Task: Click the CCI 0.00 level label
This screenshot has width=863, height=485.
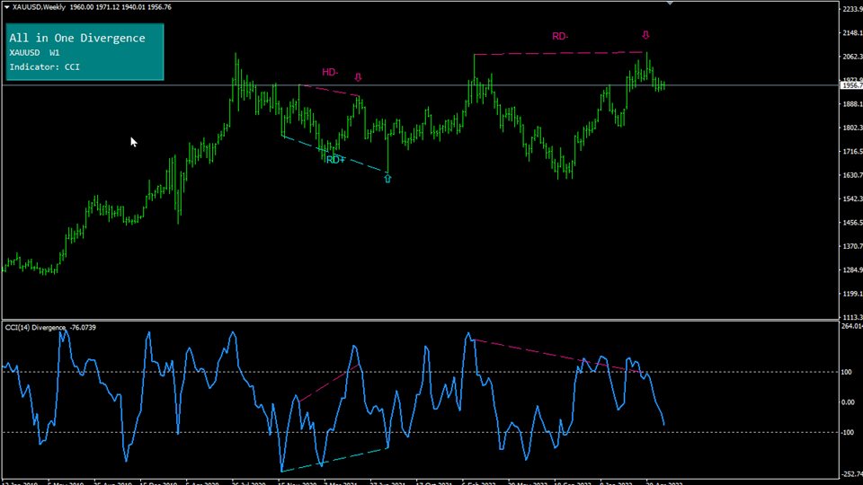Action: tap(848, 402)
